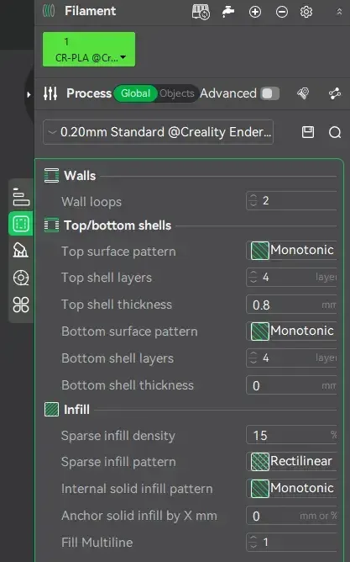Image resolution: width=350 pixels, height=562 pixels.
Task: Open the 0.20mm Standard process preset dropdown
Action: coord(158,132)
